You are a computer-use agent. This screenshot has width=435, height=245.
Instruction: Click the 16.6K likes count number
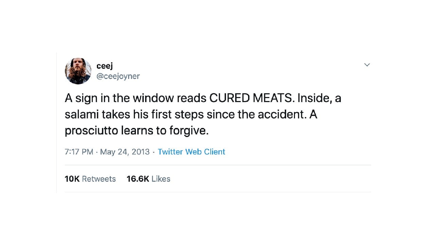pyautogui.click(x=138, y=179)
